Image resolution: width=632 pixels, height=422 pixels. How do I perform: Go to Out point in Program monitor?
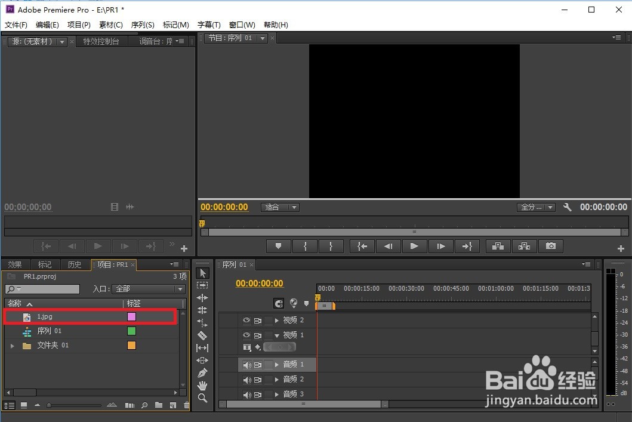pyautogui.click(x=467, y=246)
